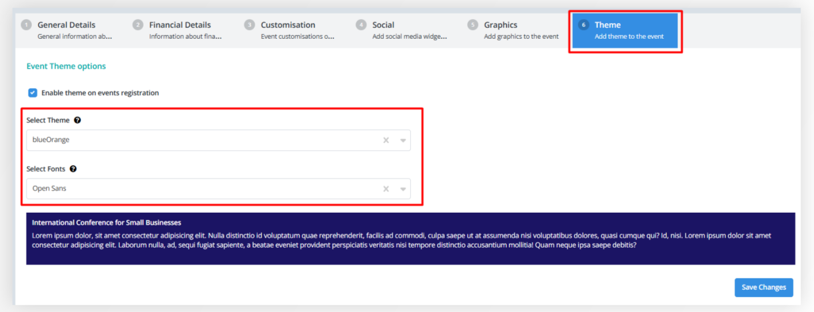Click the blueOrange theme field

(x=218, y=140)
